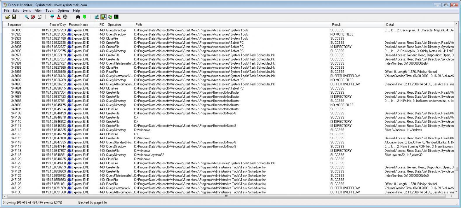Toggle Show Profiling Events graph icon
461x208 pixels.
tap(116, 17)
